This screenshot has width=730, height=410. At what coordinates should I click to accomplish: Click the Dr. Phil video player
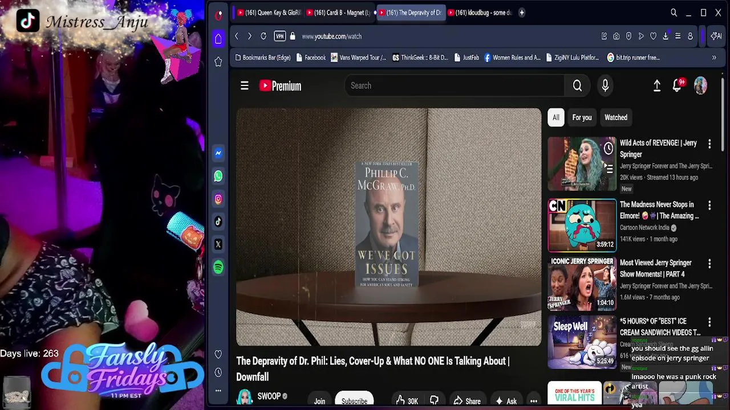pyautogui.click(x=389, y=227)
